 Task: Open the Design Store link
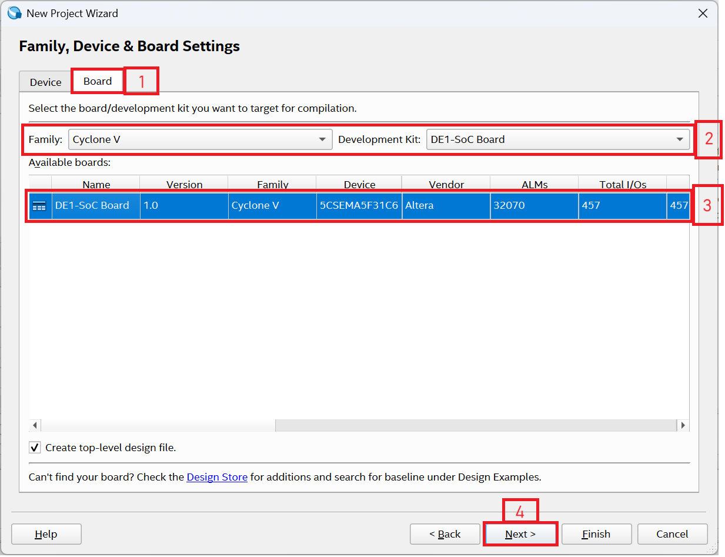[x=217, y=477]
